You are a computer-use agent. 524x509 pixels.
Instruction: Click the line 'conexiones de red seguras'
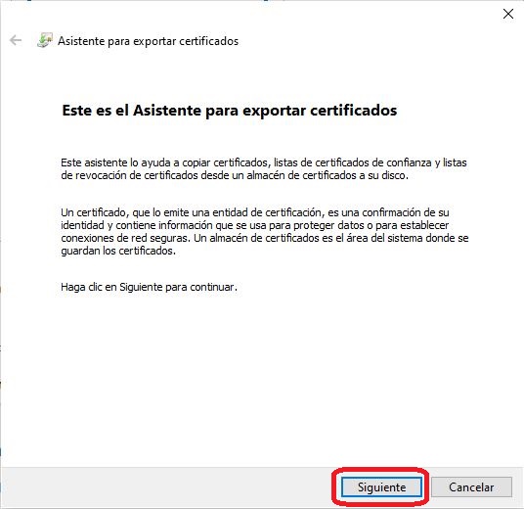coord(265,238)
